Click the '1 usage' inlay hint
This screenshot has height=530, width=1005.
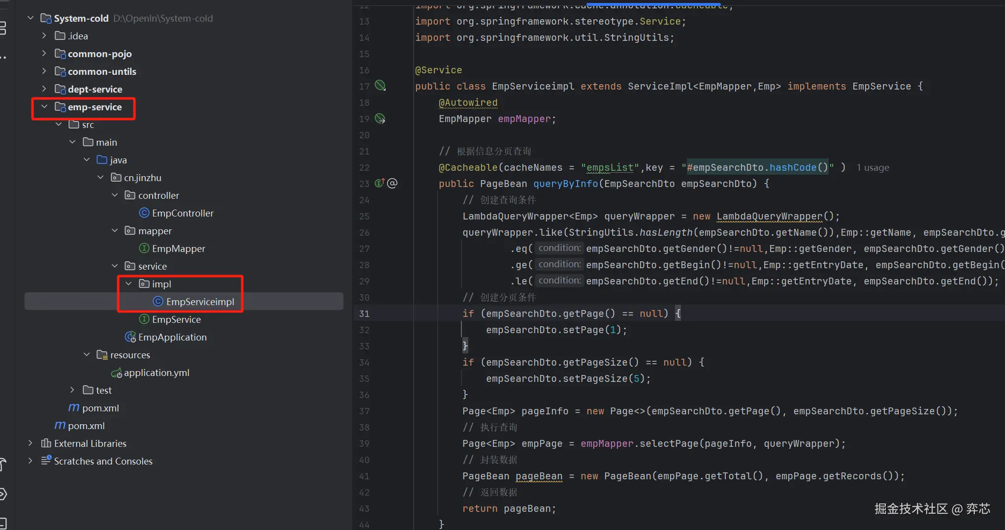coord(873,168)
